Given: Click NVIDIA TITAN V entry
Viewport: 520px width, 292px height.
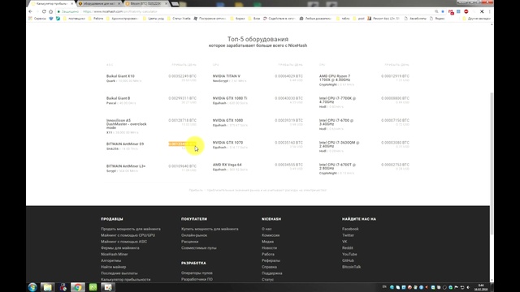Looking at the screenshot, I should (227, 76).
